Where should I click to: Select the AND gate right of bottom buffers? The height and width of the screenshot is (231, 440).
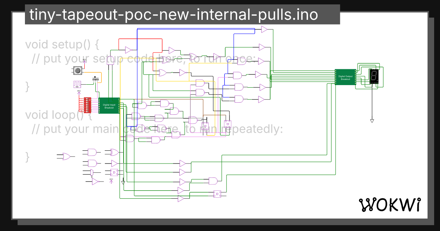(213, 181)
